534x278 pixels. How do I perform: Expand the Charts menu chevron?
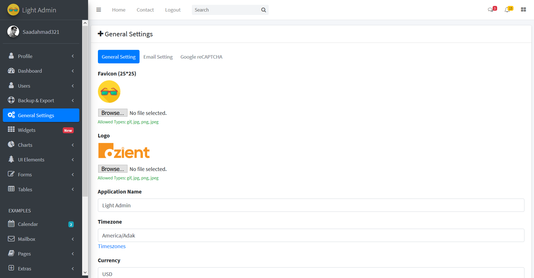click(73, 145)
